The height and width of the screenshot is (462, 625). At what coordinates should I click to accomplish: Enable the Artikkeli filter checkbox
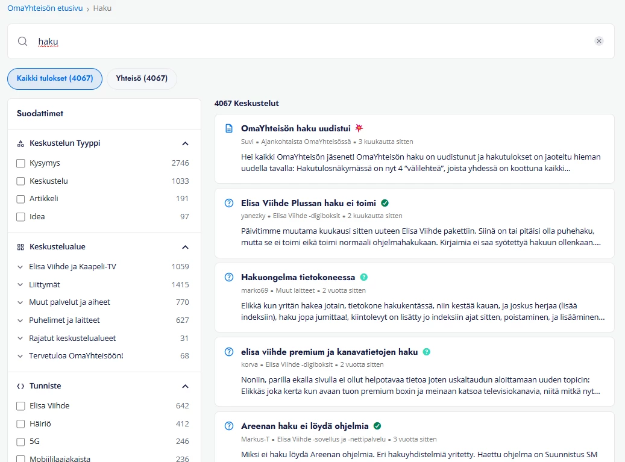point(20,199)
